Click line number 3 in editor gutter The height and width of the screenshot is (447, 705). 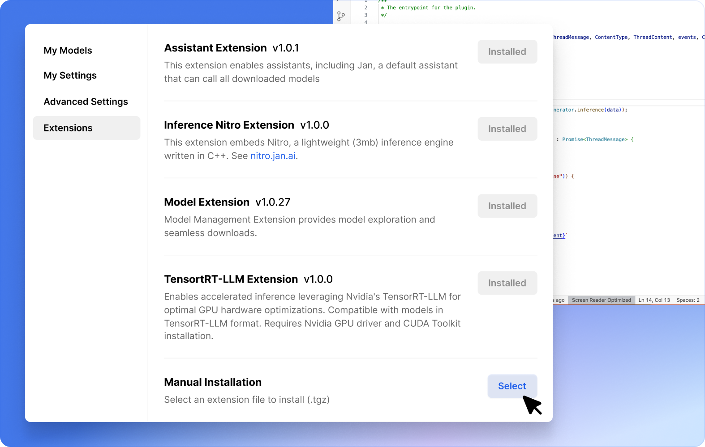tap(365, 15)
